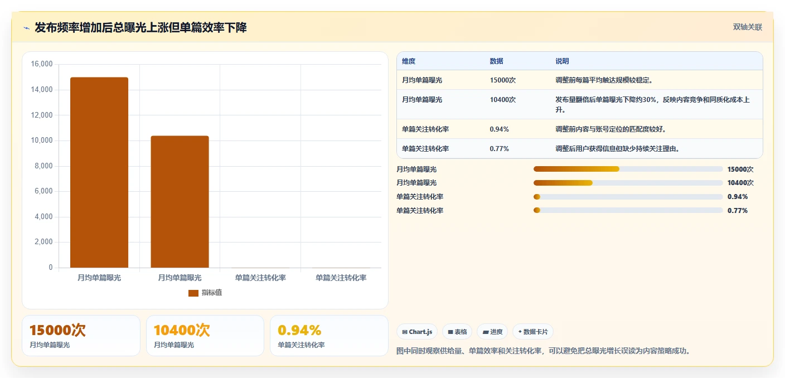Click the table's 15000次 data cell
785x378 pixels.
coord(502,80)
